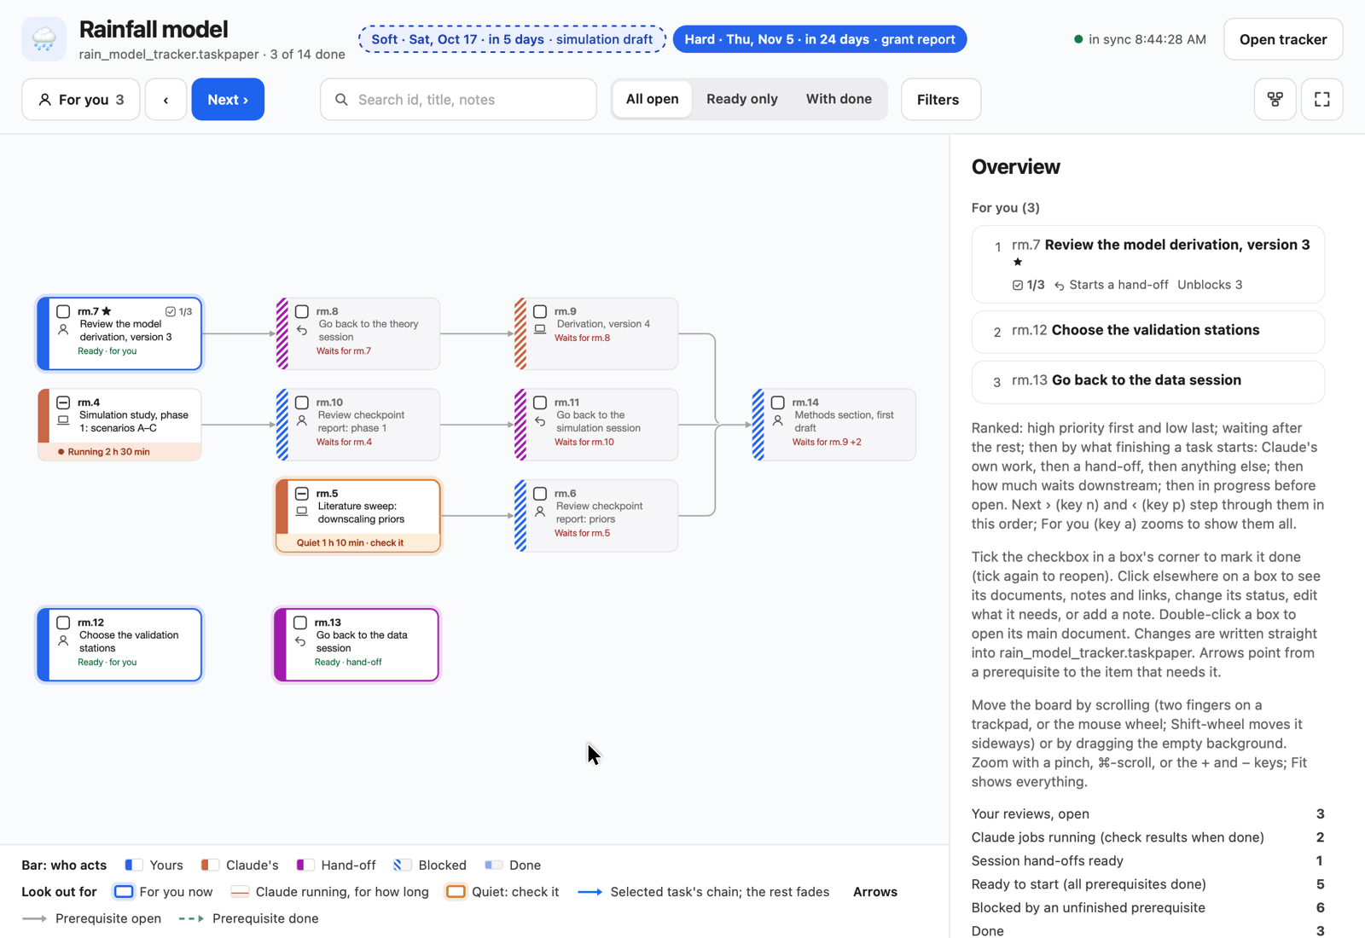The height and width of the screenshot is (938, 1365).
Task: Click the hand-off arrow icon on rm.13
Action: (x=300, y=641)
